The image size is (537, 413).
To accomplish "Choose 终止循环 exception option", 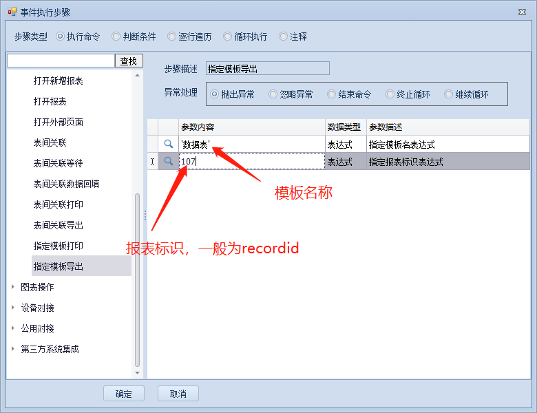I will coord(390,94).
